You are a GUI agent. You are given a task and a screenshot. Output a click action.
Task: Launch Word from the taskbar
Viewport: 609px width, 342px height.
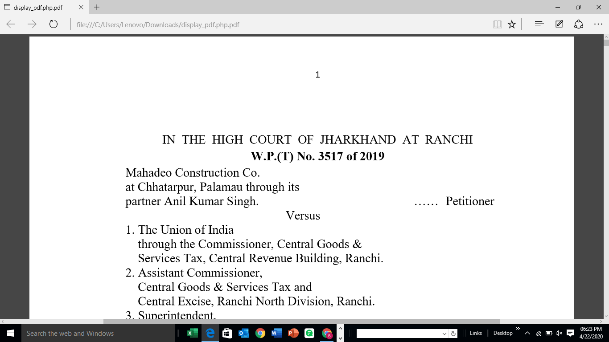(276, 333)
